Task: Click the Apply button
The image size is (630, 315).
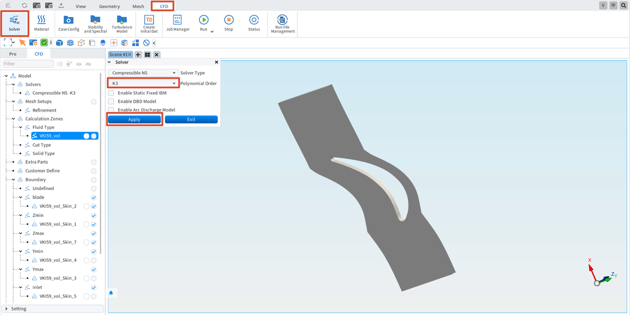Action: [134, 120]
